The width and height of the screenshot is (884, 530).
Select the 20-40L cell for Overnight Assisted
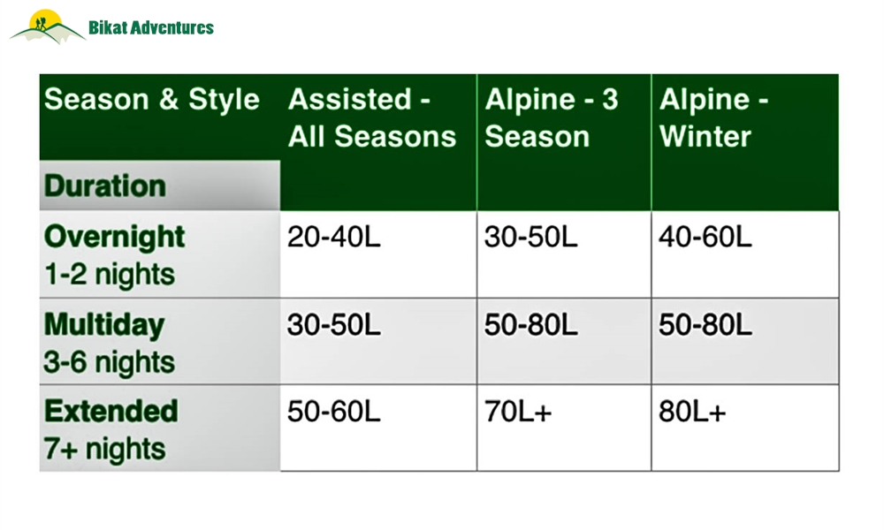pos(378,254)
